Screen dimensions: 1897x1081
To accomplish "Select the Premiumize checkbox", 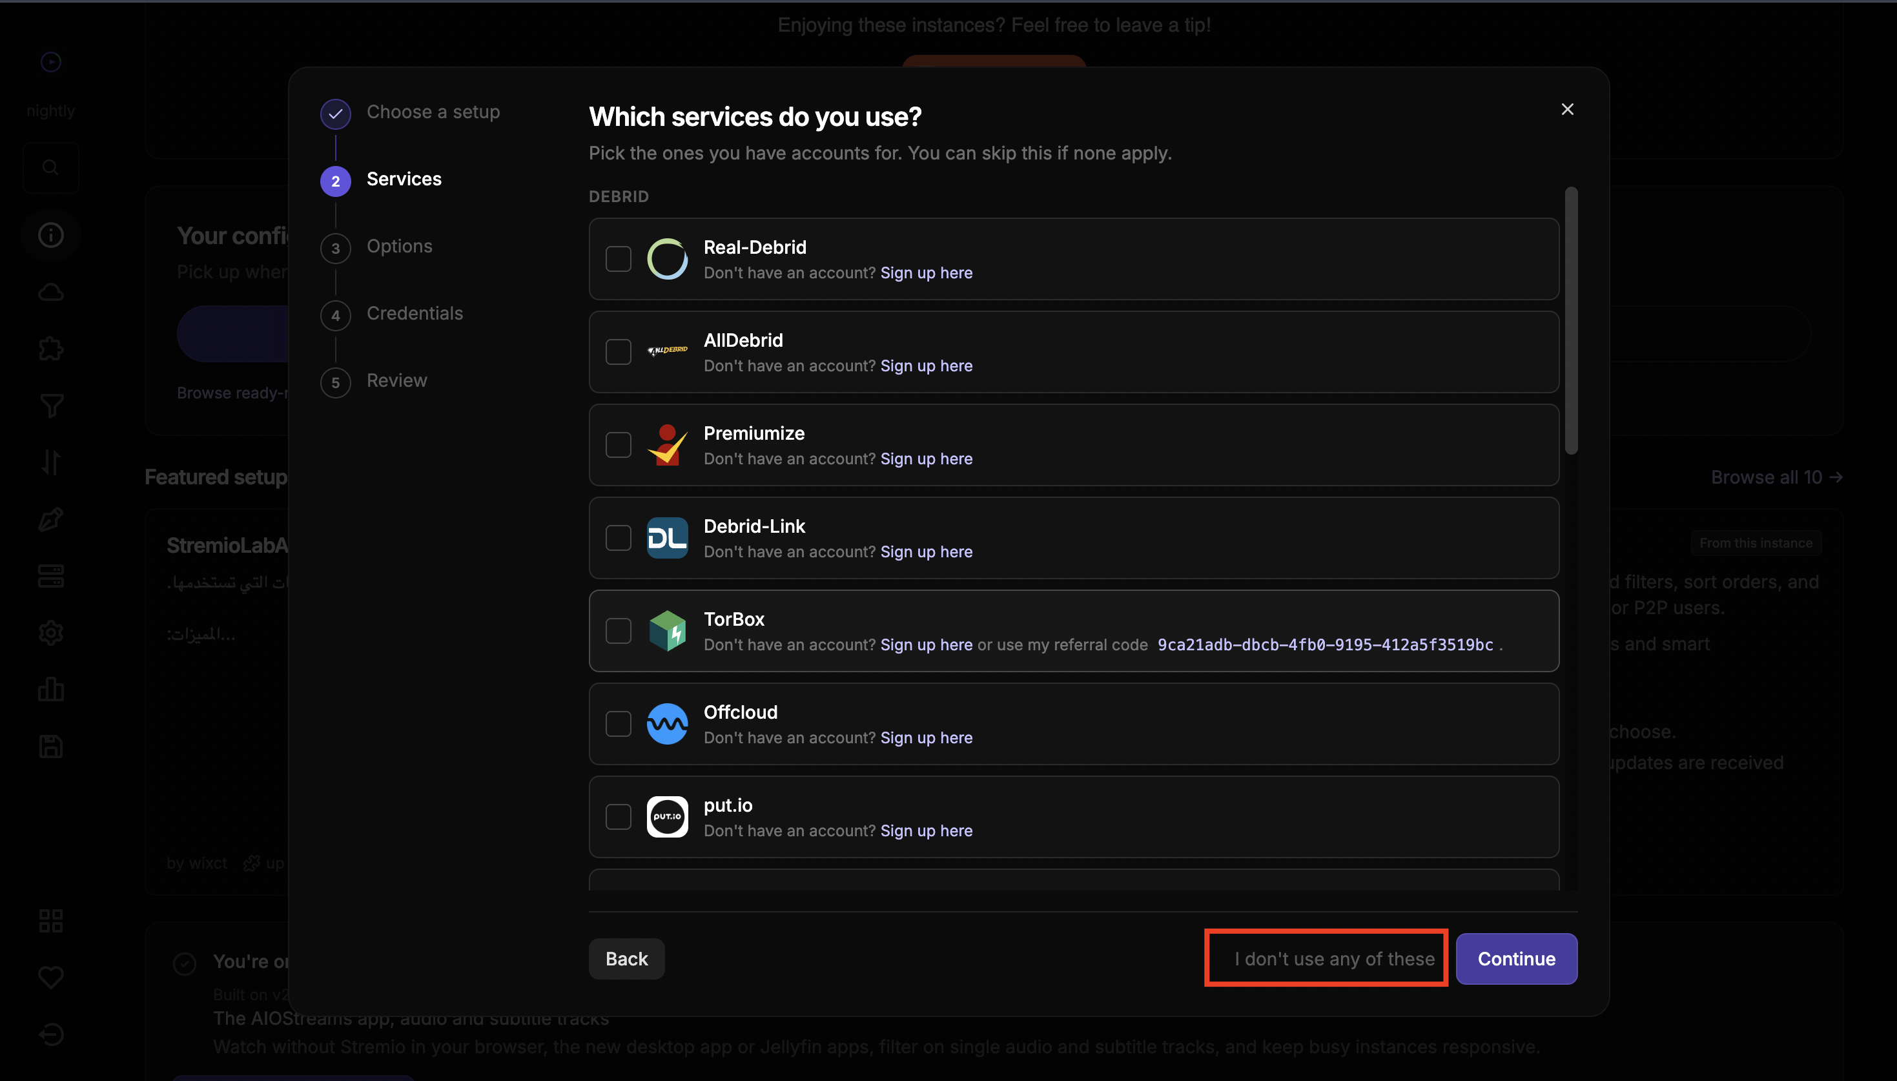I will coord(618,445).
